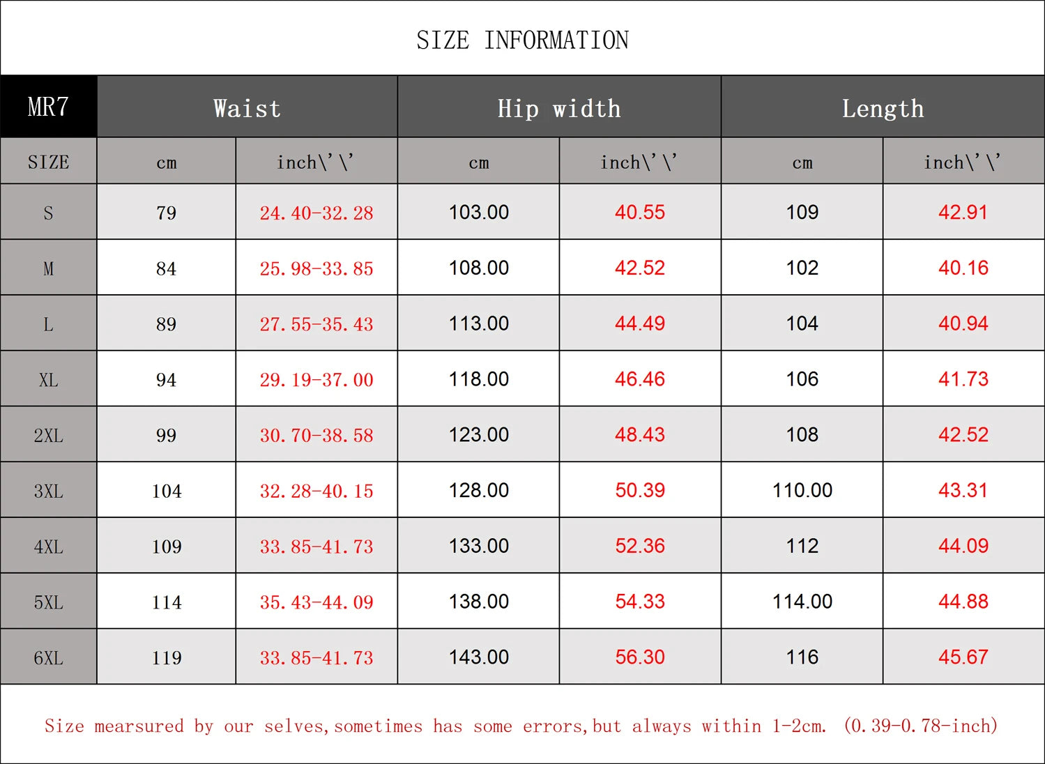The height and width of the screenshot is (764, 1045).
Task: Click the 4XL row label
Action: (x=48, y=547)
